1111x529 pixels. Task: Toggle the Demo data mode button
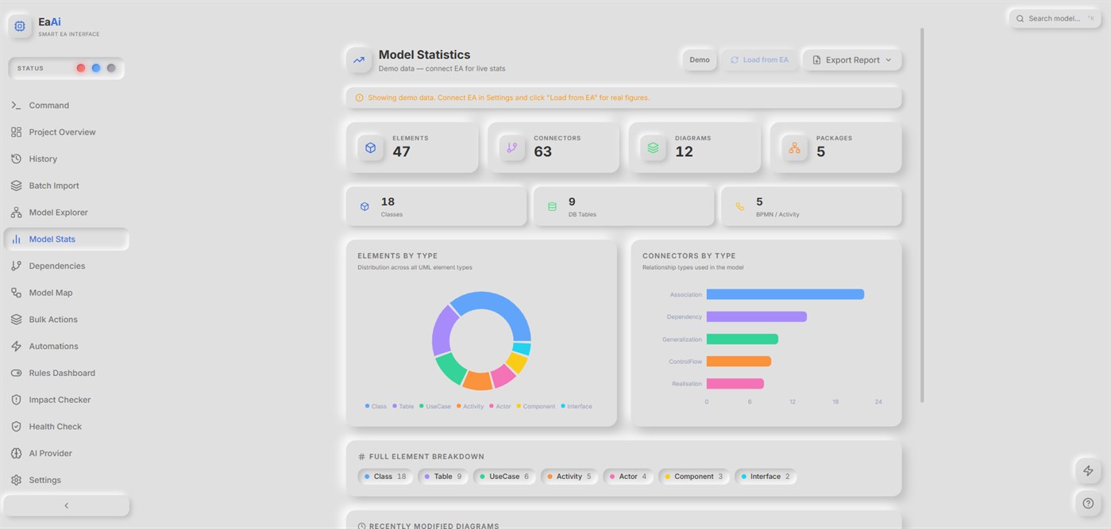(x=700, y=60)
